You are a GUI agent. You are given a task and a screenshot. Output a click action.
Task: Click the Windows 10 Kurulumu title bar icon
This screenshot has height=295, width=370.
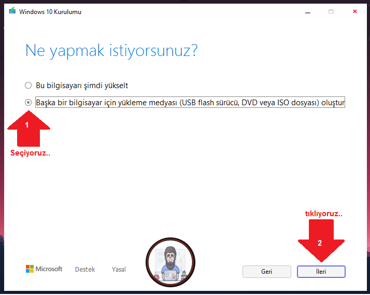coord(12,11)
